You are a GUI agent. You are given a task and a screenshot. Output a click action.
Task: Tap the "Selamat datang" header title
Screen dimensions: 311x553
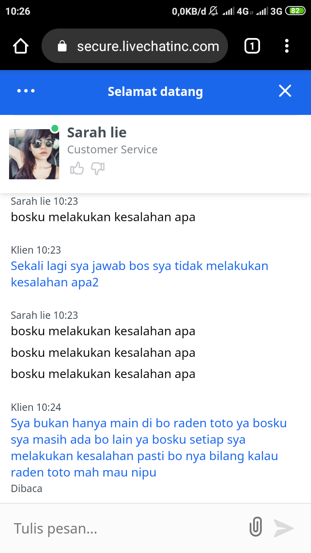click(x=155, y=92)
